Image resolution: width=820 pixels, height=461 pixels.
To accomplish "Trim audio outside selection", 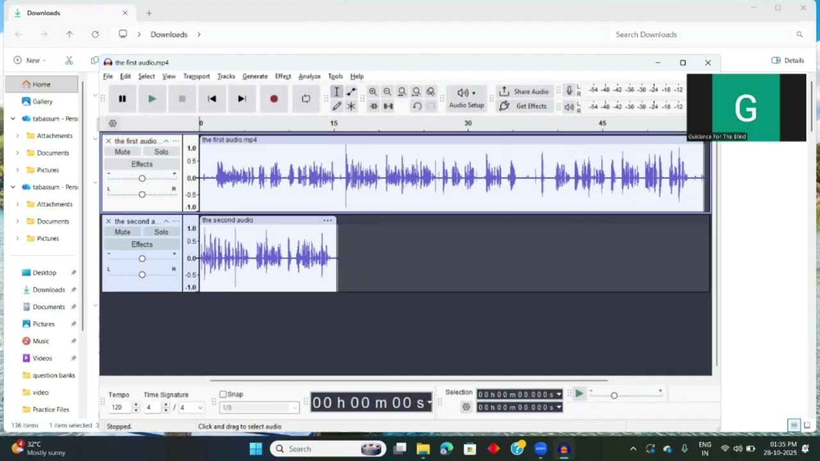I will [373, 106].
